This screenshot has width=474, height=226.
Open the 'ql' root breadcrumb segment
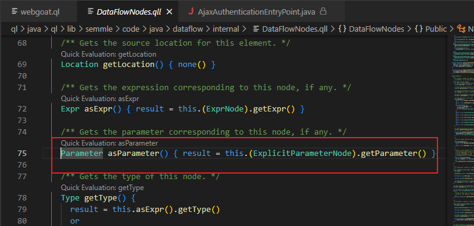[14, 29]
